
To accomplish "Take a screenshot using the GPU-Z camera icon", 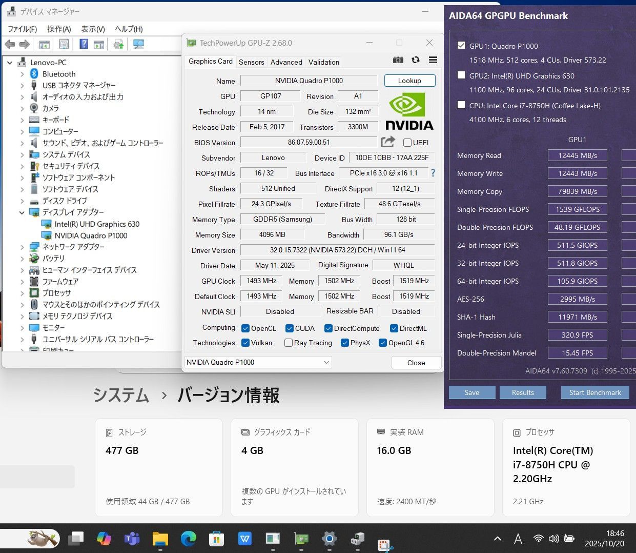I will coord(398,60).
